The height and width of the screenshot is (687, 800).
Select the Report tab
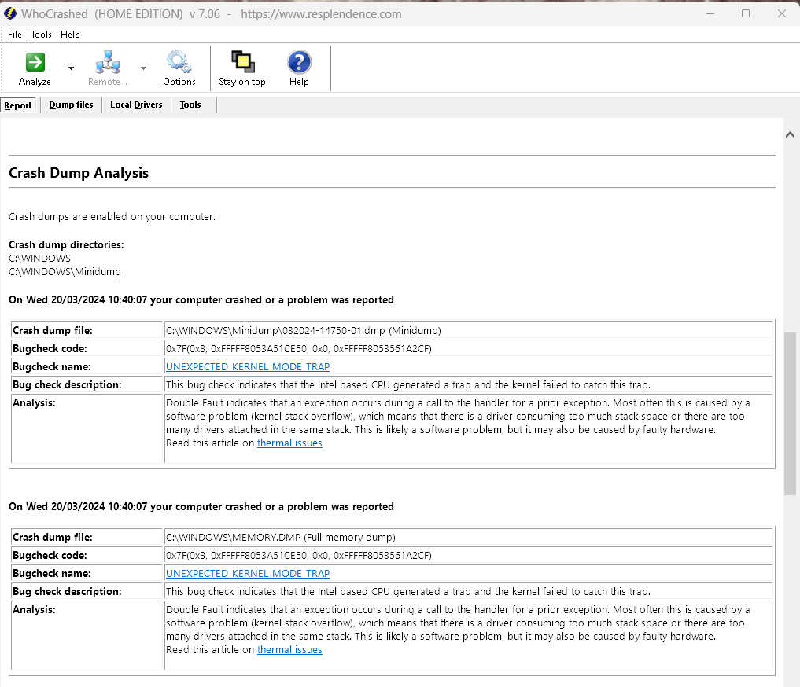[18, 105]
